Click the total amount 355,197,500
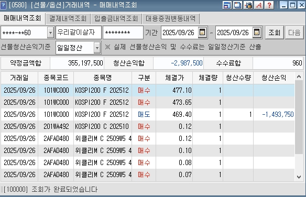The image size is (306, 197). (x=85, y=63)
